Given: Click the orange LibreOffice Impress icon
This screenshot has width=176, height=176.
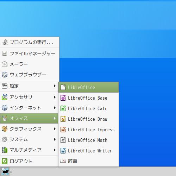Looking at the screenshot, I should click(63, 130).
